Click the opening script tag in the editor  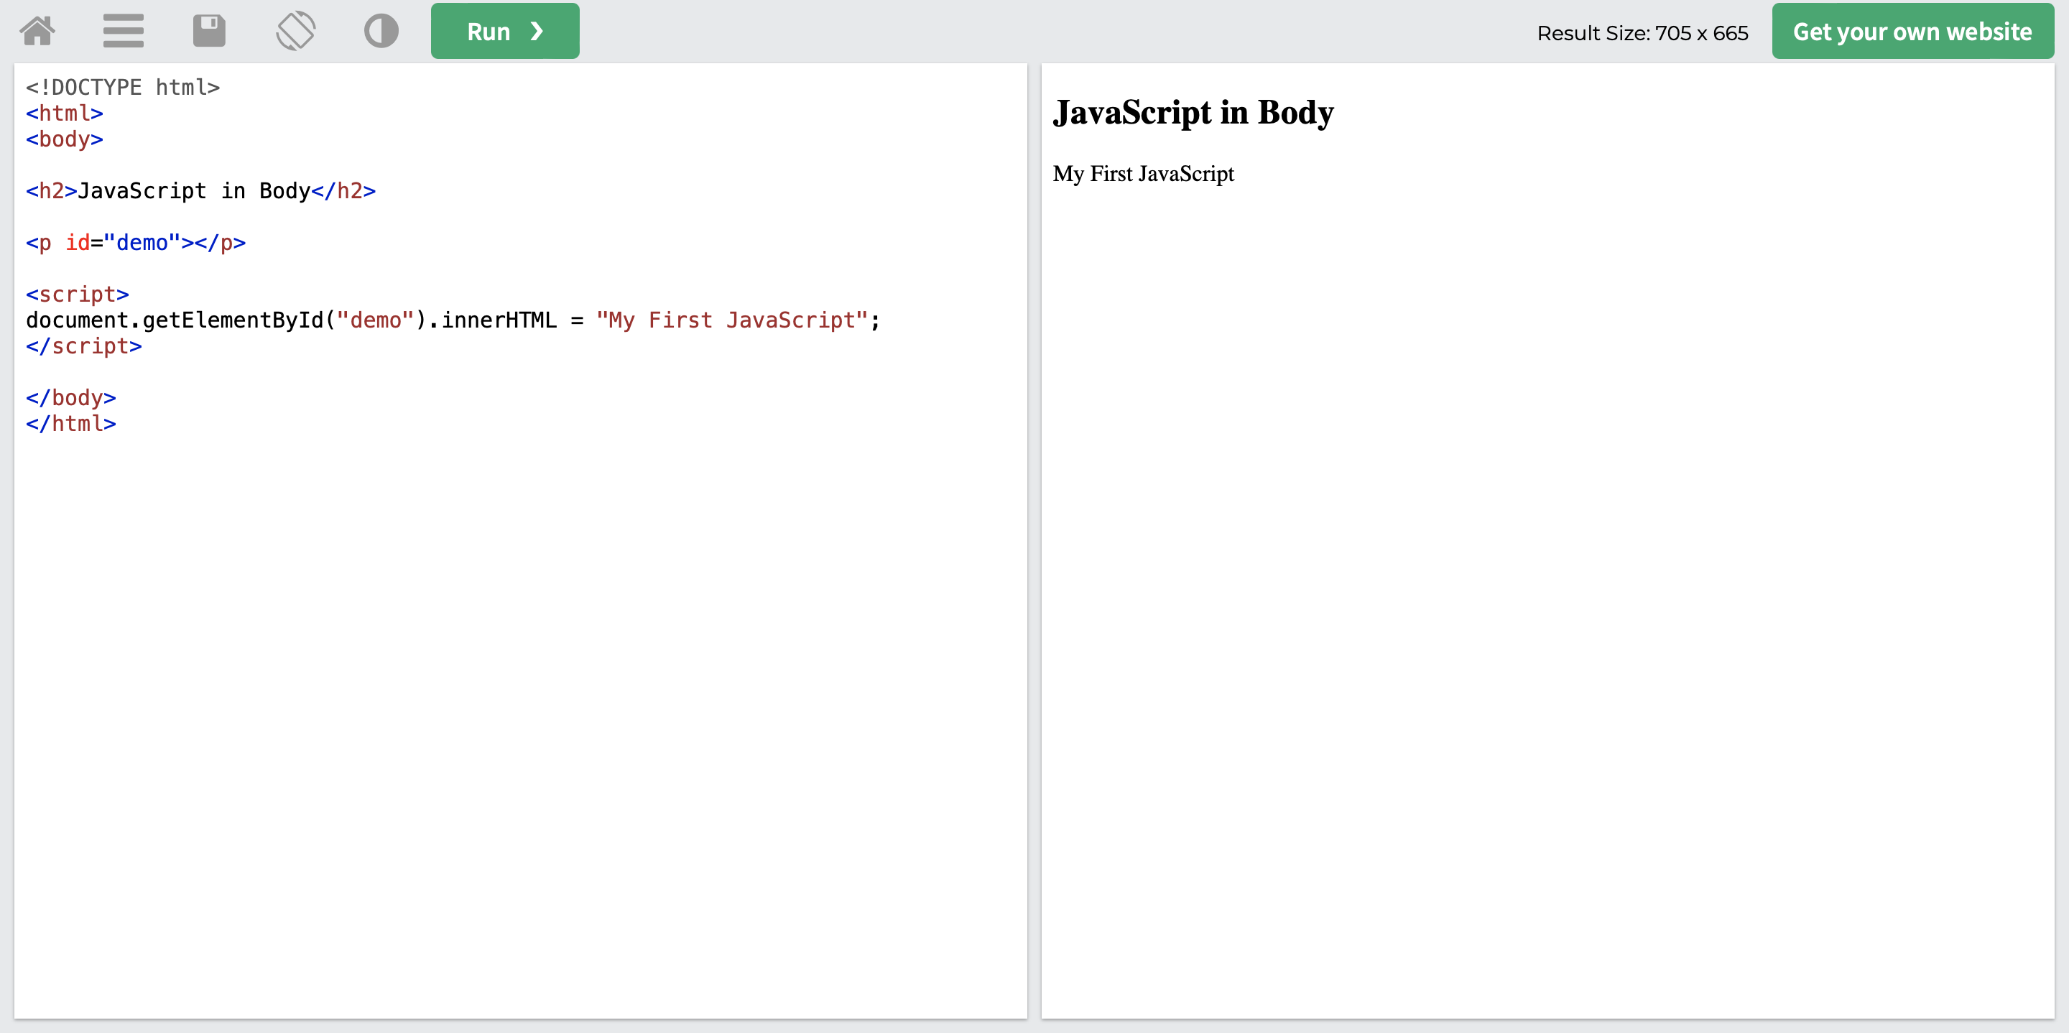pos(77,294)
